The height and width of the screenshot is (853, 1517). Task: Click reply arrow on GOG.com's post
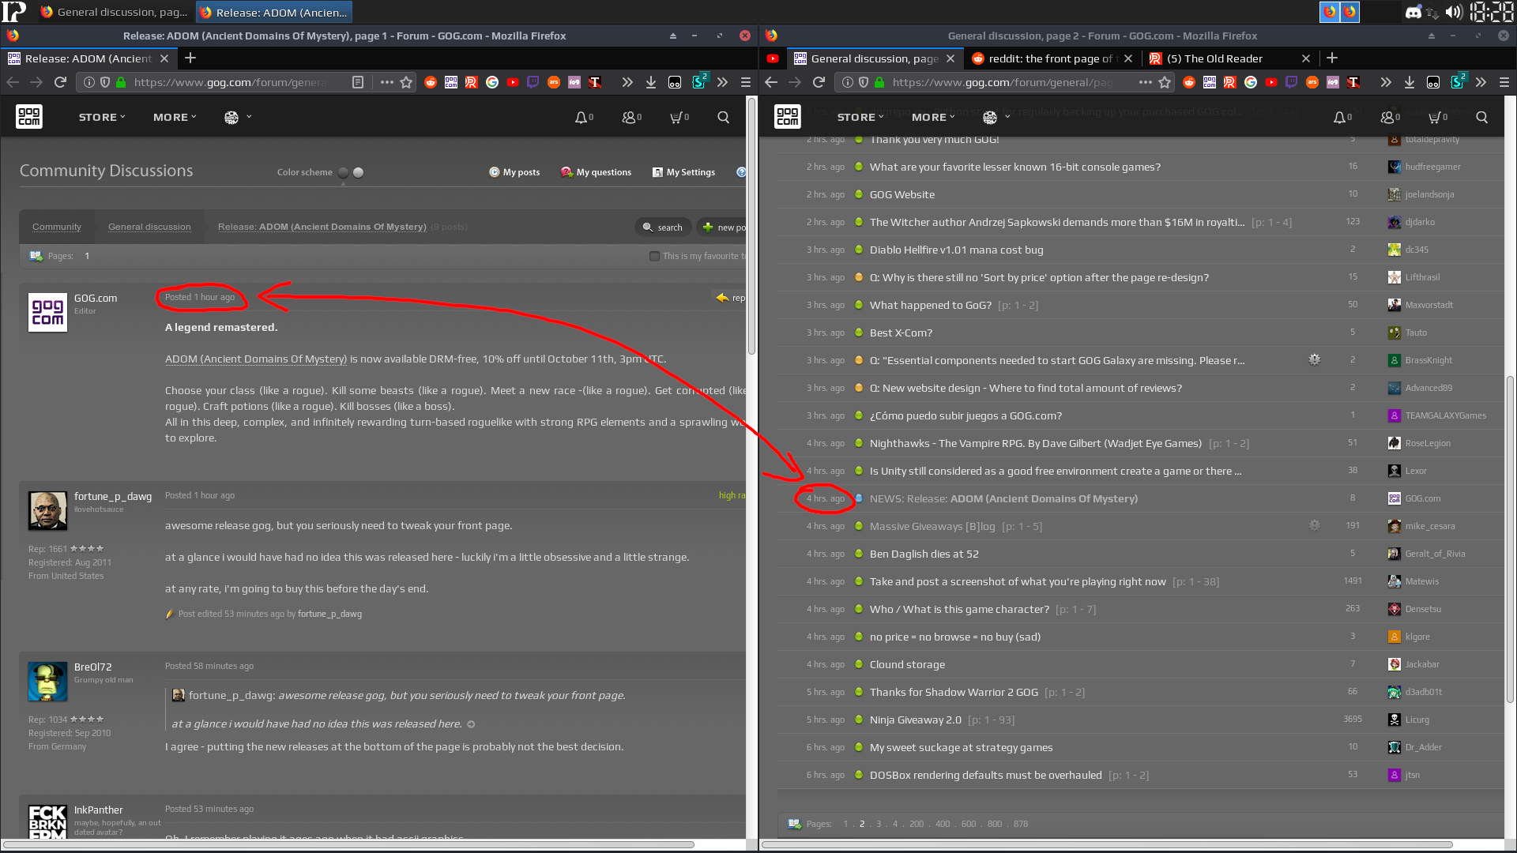(x=722, y=298)
